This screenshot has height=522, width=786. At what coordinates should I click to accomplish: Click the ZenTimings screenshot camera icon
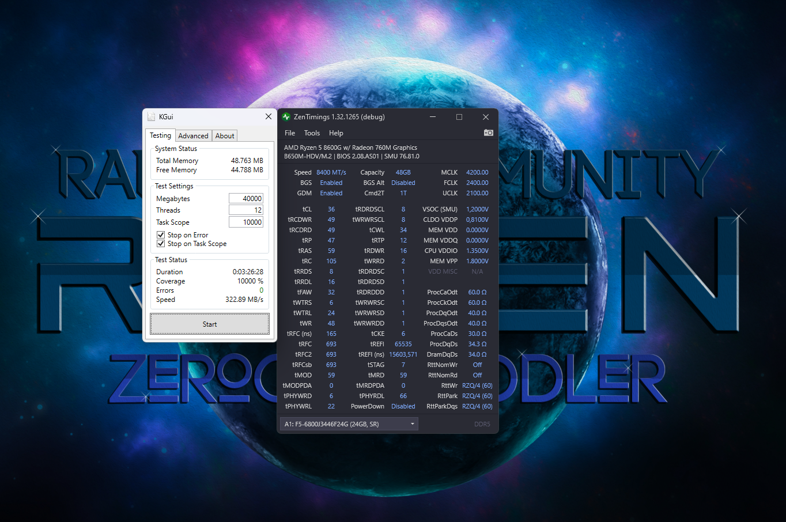point(488,133)
